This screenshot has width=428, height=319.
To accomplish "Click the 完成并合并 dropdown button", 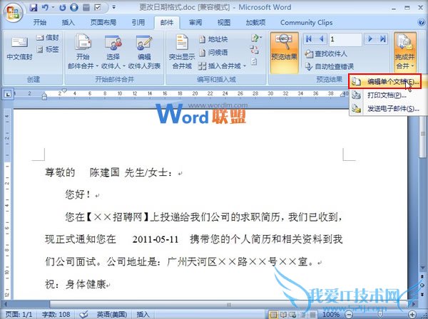I will click(x=405, y=52).
